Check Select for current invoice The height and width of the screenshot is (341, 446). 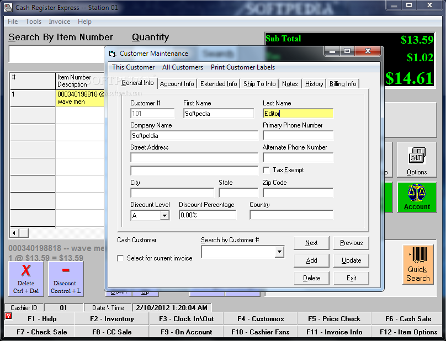(120, 258)
